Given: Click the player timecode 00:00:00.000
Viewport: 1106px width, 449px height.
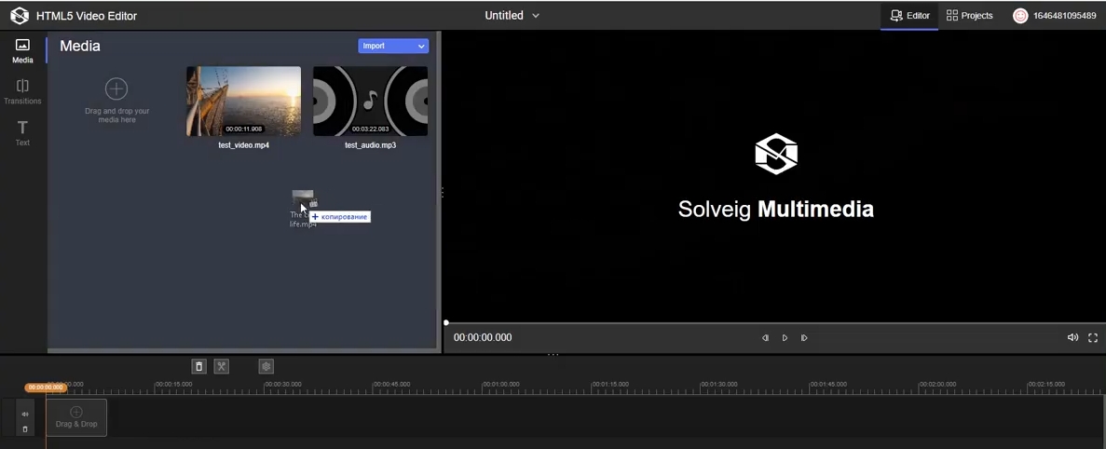Looking at the screenshot, I should pyautogui.click(x=483, y=337).
